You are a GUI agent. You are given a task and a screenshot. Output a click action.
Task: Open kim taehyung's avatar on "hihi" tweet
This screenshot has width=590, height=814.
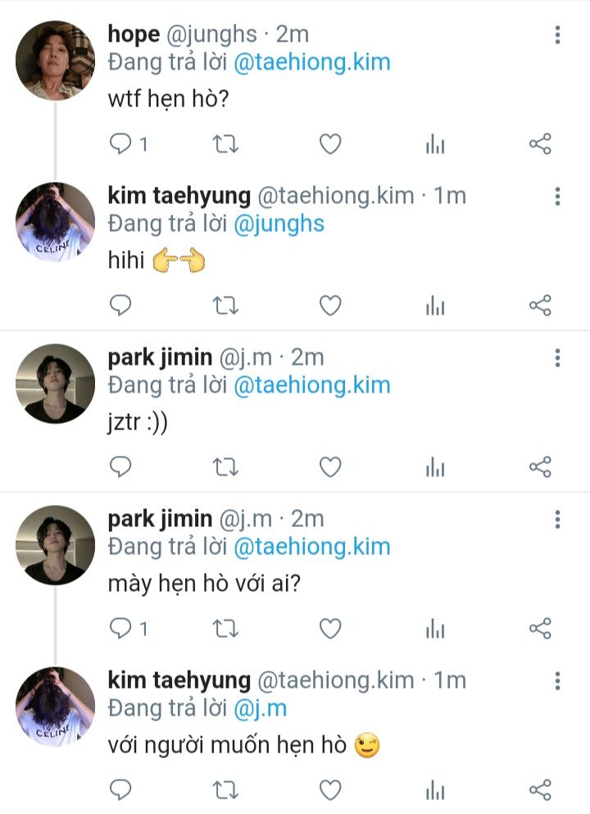tap(56, 222)
